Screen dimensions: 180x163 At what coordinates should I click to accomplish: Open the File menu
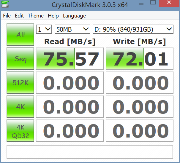7,16
